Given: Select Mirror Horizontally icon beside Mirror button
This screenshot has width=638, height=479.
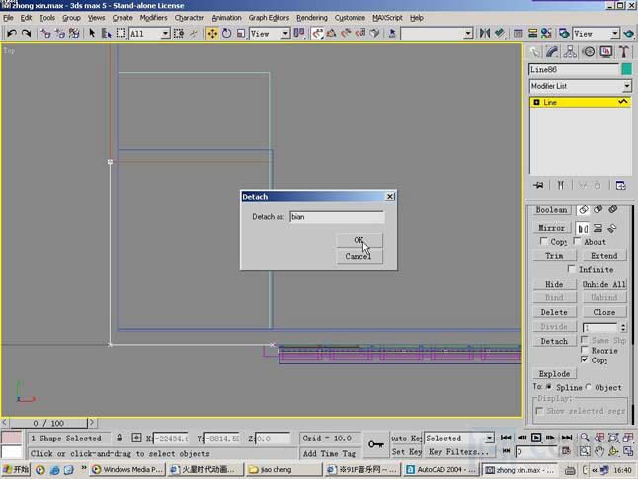Looking at the screenshot, I should click(583, 228).
